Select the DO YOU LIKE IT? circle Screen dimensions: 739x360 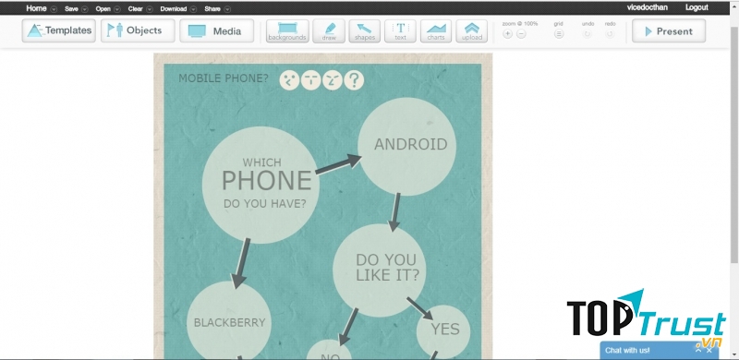tap(380, 270)
